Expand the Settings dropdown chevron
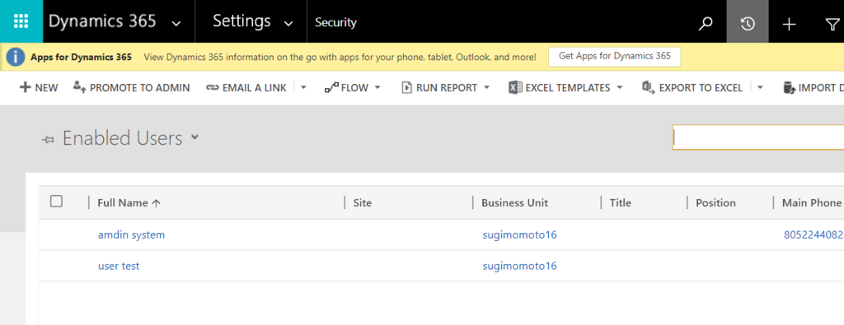The height and width of the screenshot is (325, 844). click(x=288, y=23)
